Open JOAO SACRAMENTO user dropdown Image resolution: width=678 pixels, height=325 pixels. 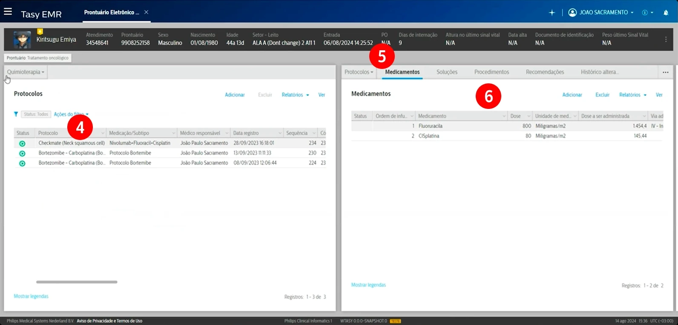pos(606,12)
